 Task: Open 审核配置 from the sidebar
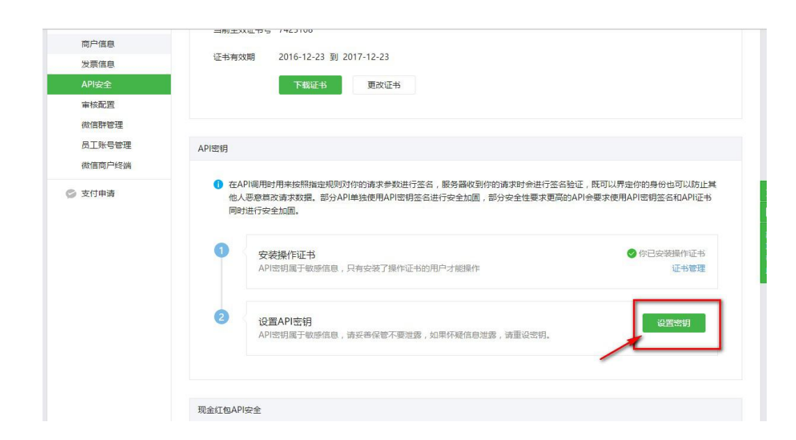98,104
